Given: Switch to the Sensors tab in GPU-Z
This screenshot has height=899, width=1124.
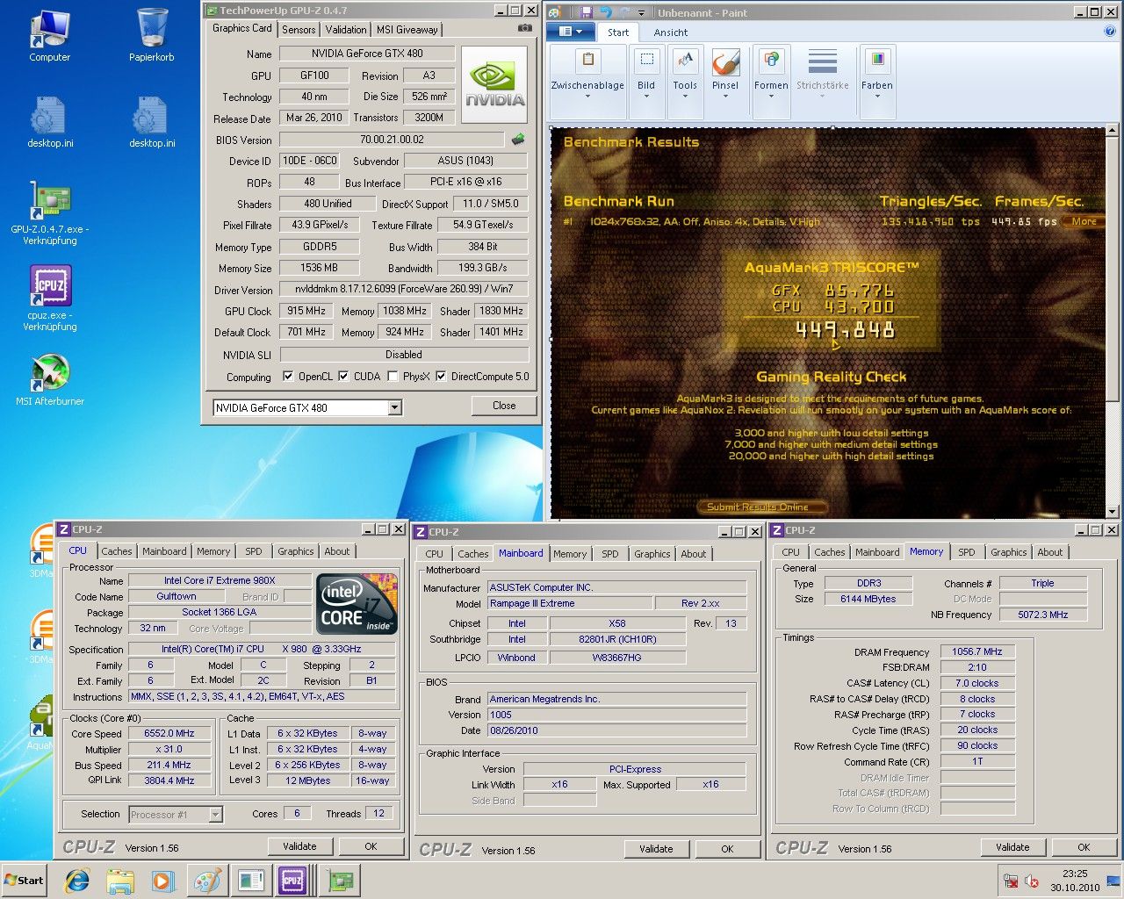Looking at the screenshot, I should pyautogui.click(x=299, y=29).
